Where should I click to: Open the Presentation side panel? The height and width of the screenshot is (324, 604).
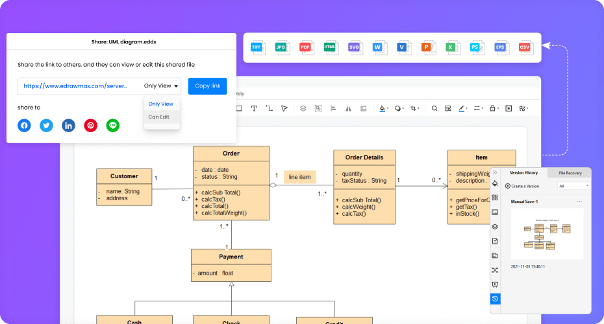(x=495, y=284)
